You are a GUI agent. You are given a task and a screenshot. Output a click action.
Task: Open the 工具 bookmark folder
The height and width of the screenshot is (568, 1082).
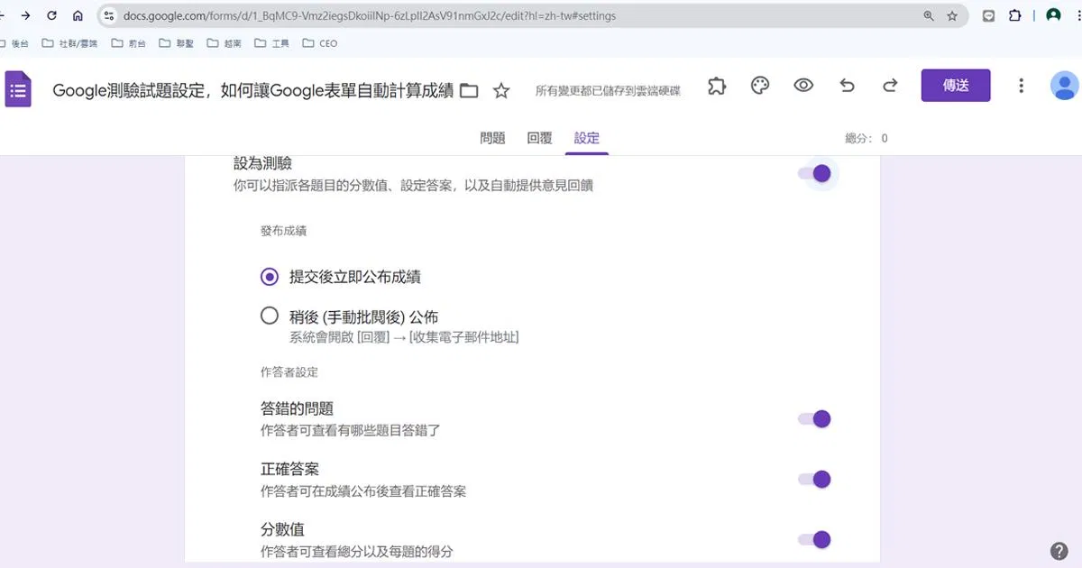pos(272,42)
